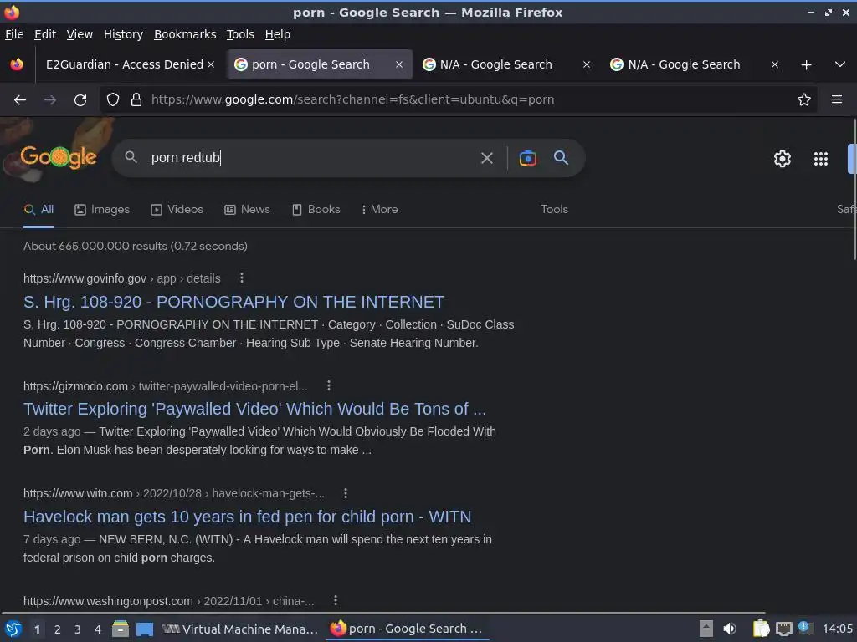Switch to the E2Guardian - Access Denied tab
This screenshot has height=642, width=857.
click(124, 64)
